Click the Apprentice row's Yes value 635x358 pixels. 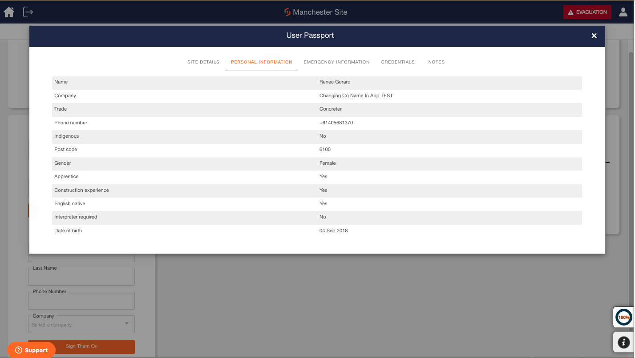324,177
